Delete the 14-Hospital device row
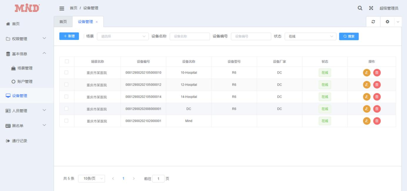The width and height of the screenshot is (407, 191). (377, 97)
